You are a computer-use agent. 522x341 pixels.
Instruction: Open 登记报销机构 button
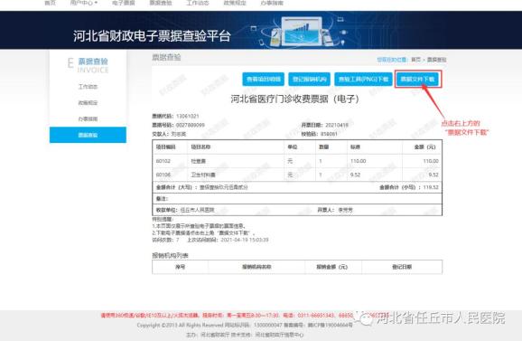[x=309, y=79]
